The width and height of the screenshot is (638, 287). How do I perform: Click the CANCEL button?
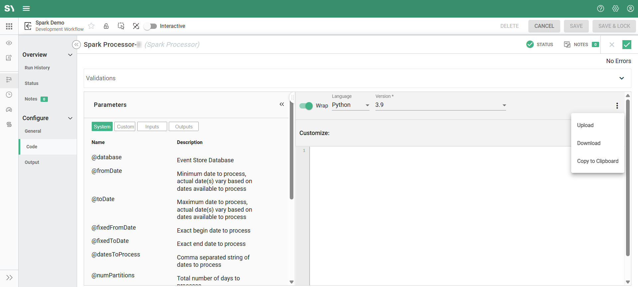pyautogui.click(x=544, y=26)
